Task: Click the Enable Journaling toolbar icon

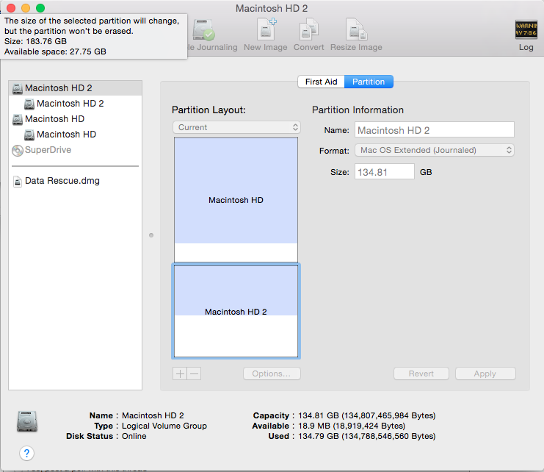Action: 203,30
